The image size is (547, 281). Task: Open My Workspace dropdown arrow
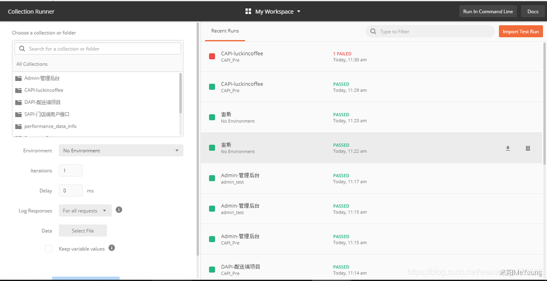(x=299, y=11)
